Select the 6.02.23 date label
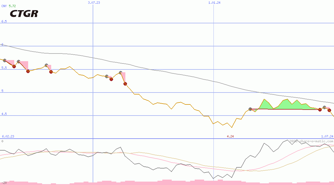 click(x=8, y=136)
